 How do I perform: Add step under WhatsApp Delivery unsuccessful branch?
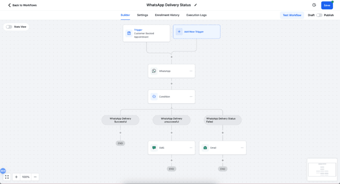(x=171, y=133)
